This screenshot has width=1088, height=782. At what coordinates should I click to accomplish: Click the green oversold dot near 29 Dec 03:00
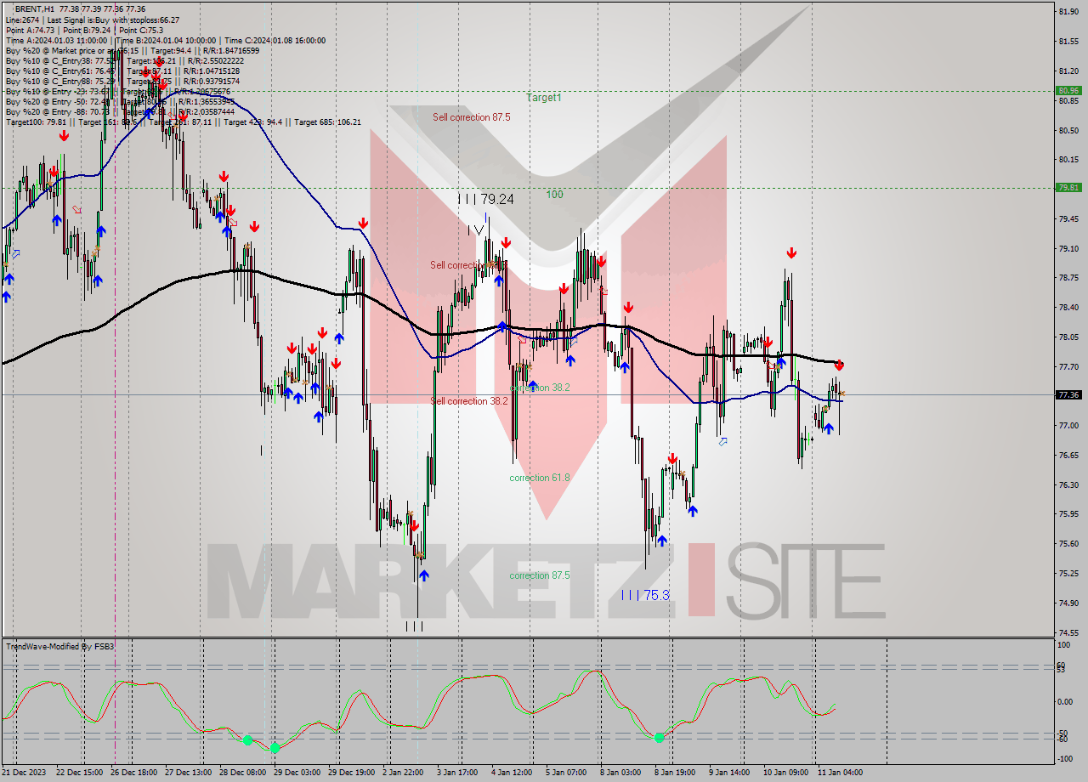pyautogui.click(x=275, y=748)
